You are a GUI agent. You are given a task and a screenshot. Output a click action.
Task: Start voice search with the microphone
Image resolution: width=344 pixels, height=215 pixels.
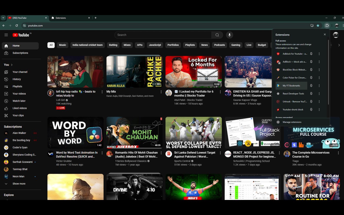point(229,35)
